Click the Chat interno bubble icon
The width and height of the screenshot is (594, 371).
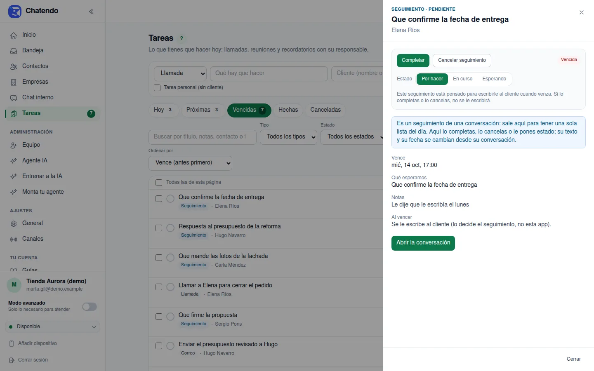14,98
